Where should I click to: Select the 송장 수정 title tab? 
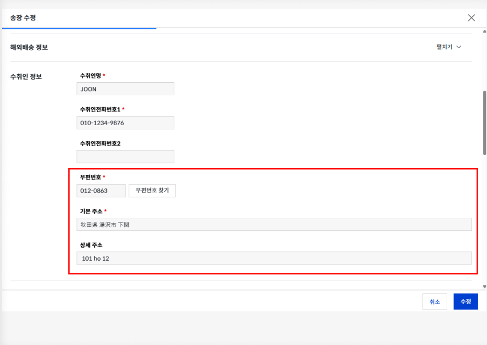tap(23, 18)
